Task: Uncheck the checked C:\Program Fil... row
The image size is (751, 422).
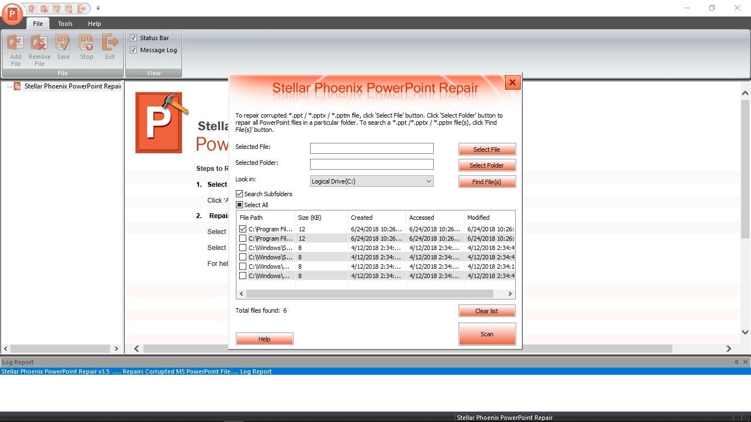Action: coord(242,229)
